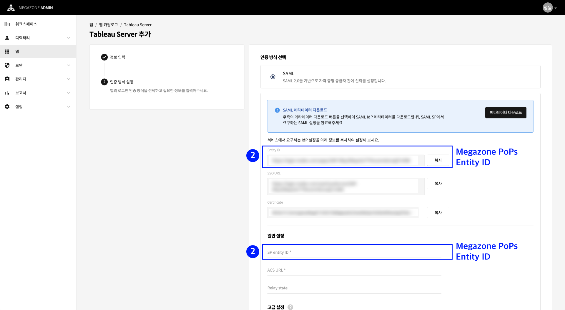The height and width of the screenshot is (310, 565).
Task: Click the 설정 gear icon
Action: tap(7, 107)
